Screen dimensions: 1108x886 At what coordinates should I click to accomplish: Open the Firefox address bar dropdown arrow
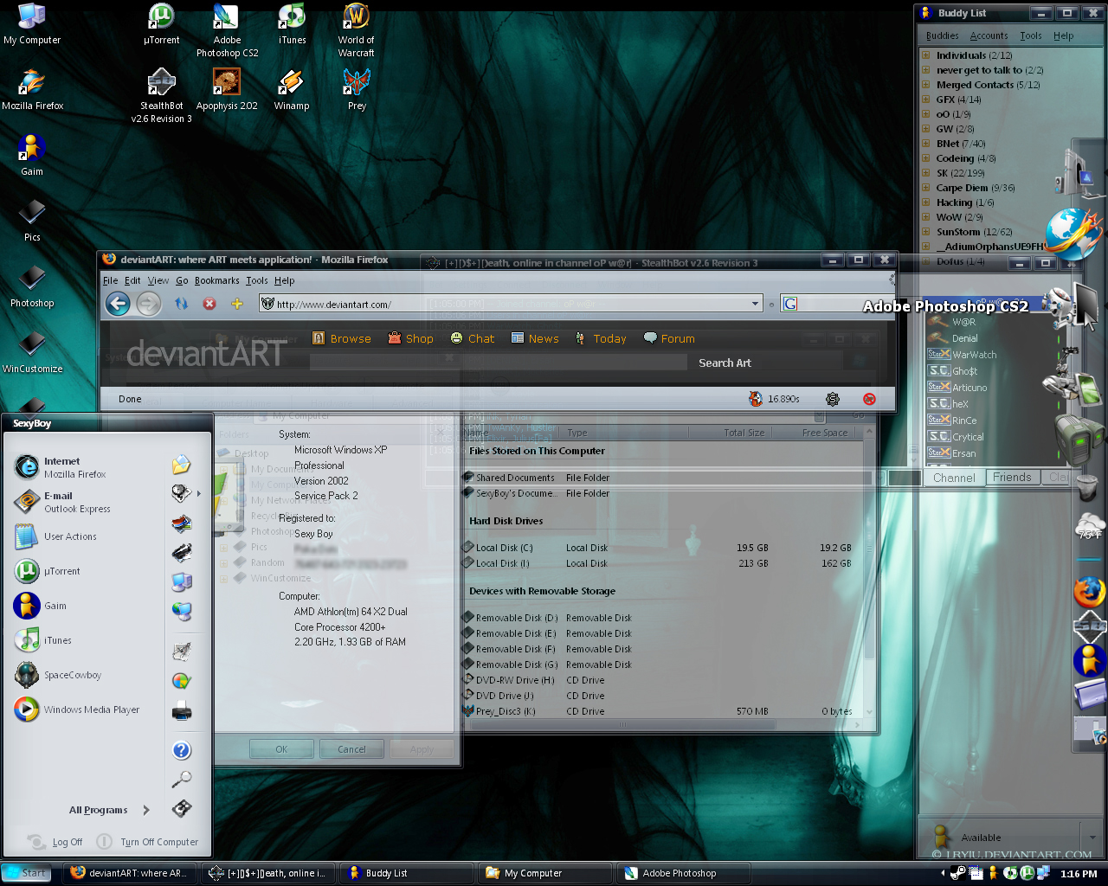pos(756,304)
